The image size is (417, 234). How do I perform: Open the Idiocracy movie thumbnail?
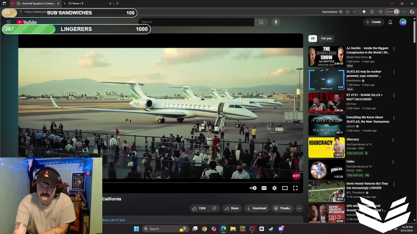click(x=326, y=148)
